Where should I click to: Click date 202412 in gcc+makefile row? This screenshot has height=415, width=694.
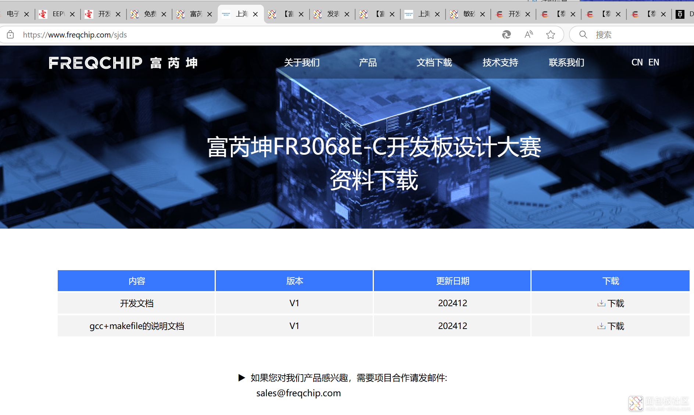[x=452, y=326]
